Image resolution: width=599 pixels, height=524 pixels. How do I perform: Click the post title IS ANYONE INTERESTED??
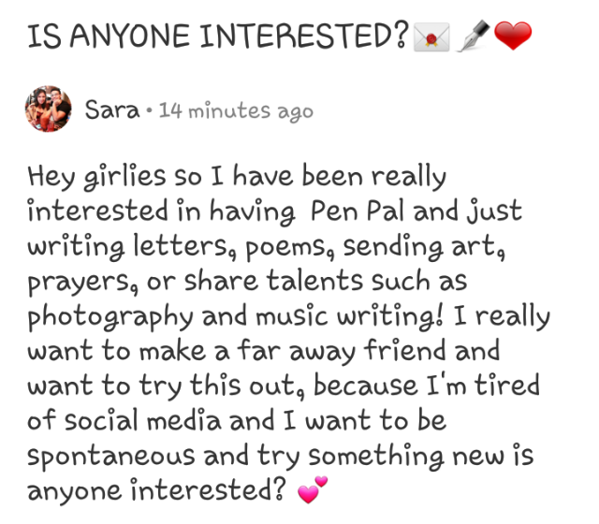218,36
